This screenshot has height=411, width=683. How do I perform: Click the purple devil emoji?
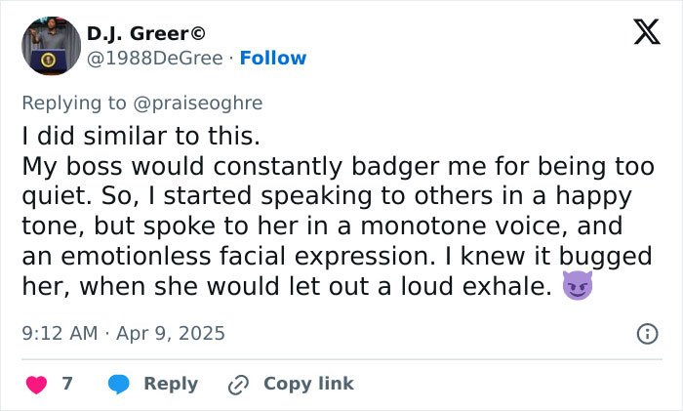point(578,289)
